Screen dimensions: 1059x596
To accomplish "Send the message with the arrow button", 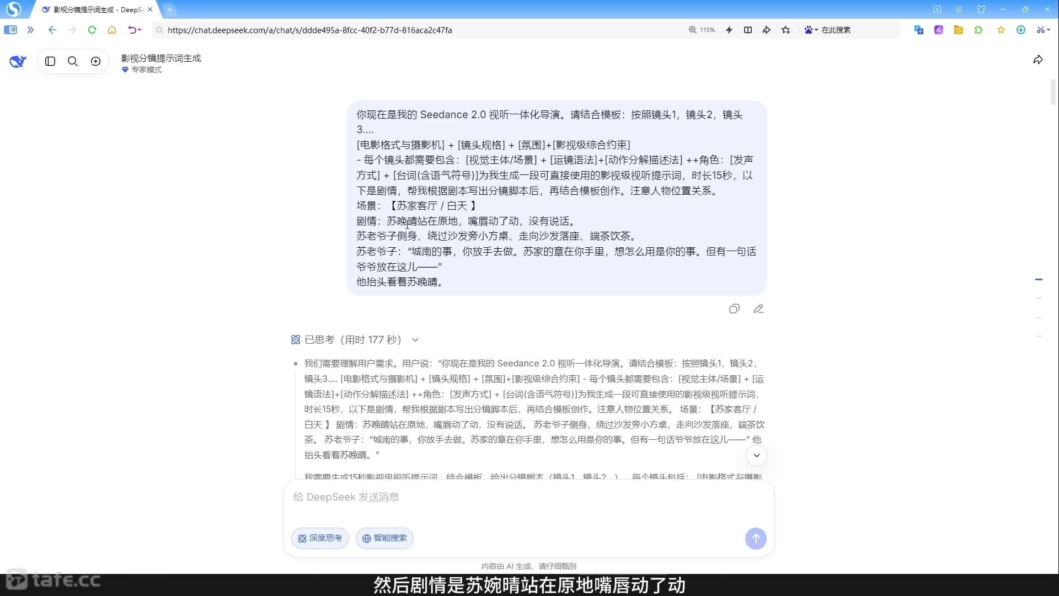I will [756, 538].
